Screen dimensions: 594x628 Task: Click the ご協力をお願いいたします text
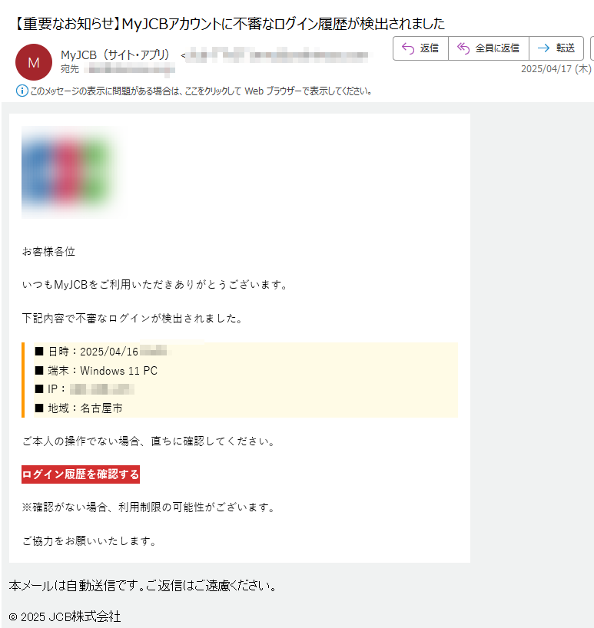tap(89, 541)
